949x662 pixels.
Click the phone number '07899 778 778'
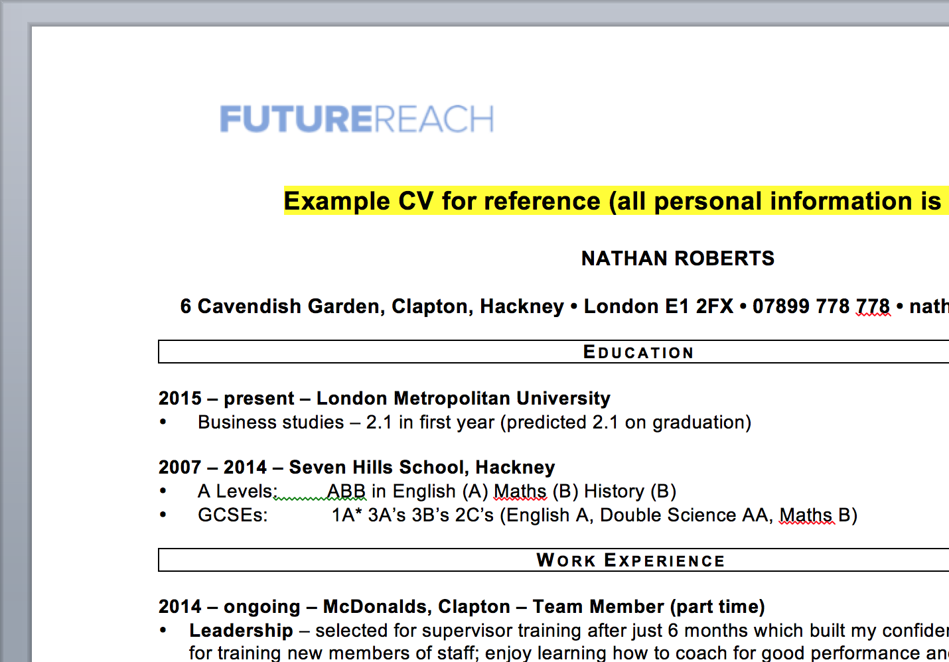tap(821, 306)
